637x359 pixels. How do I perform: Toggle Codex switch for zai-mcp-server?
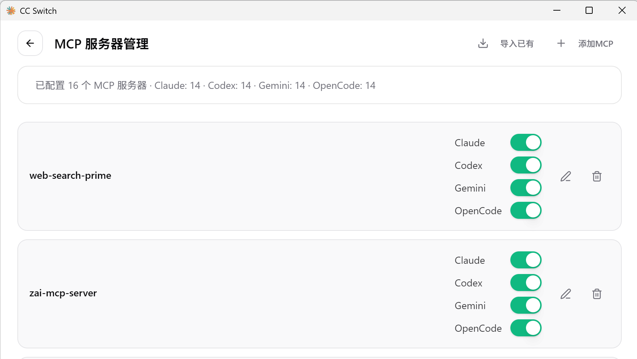click(526, 283)
